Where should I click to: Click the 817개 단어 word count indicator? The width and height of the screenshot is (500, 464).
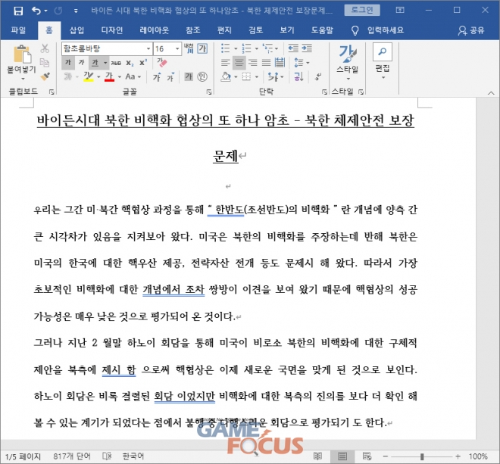(74, 456)
